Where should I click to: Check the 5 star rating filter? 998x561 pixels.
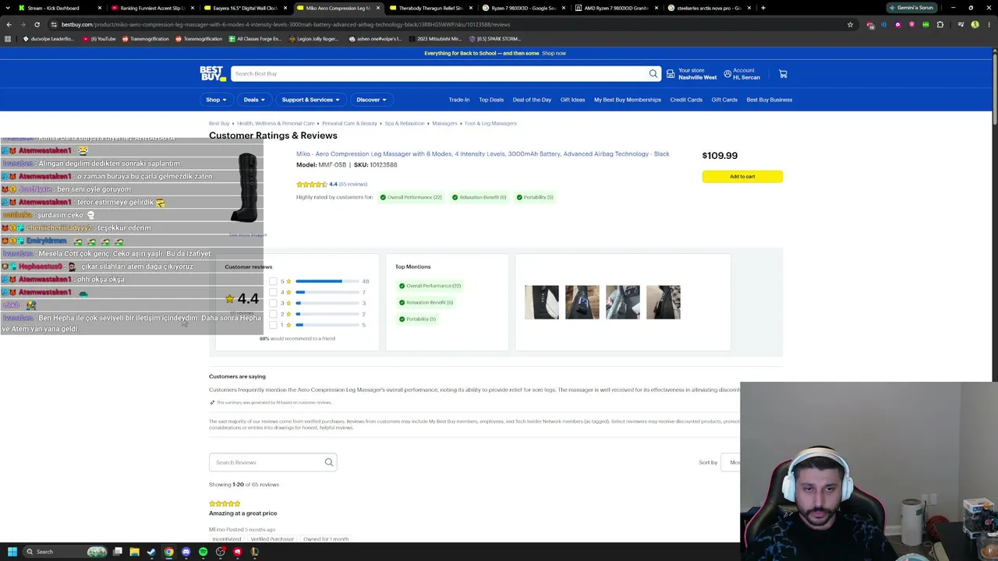click(273, 281)
